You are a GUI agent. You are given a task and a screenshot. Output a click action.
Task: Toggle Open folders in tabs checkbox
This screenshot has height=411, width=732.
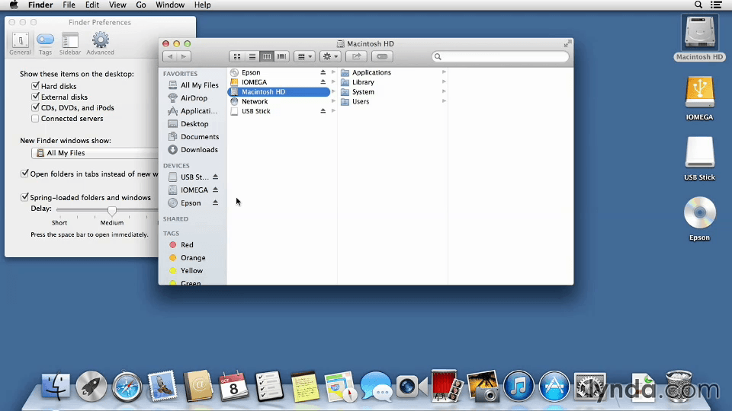24,174
